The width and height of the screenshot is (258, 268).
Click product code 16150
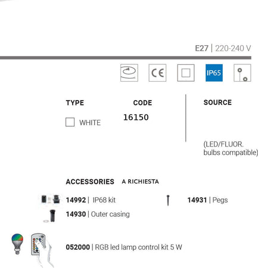coord(136,117)
